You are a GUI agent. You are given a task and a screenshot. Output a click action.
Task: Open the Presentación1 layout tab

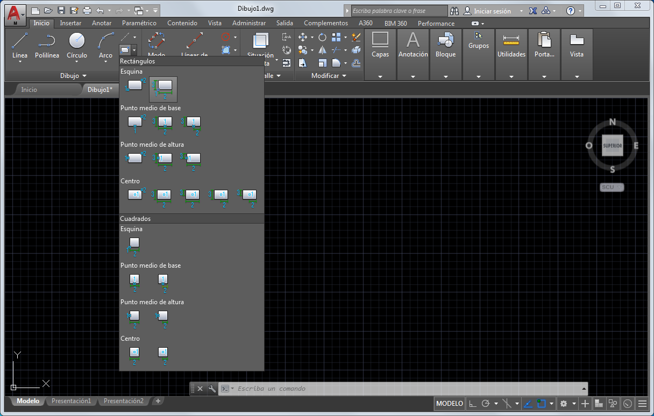(71, 401)
